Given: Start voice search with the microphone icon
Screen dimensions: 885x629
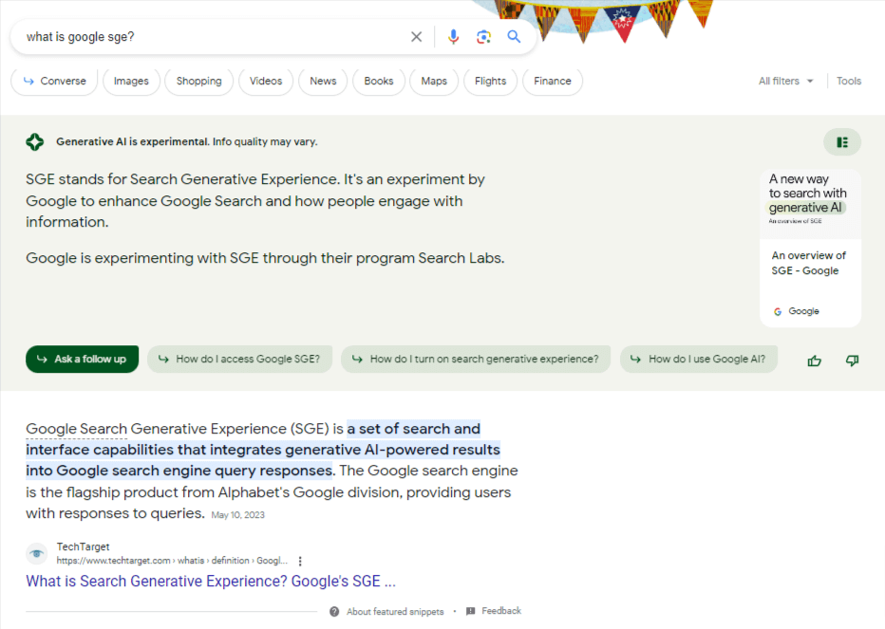Looking at the screenshot, I should point(453,37).
